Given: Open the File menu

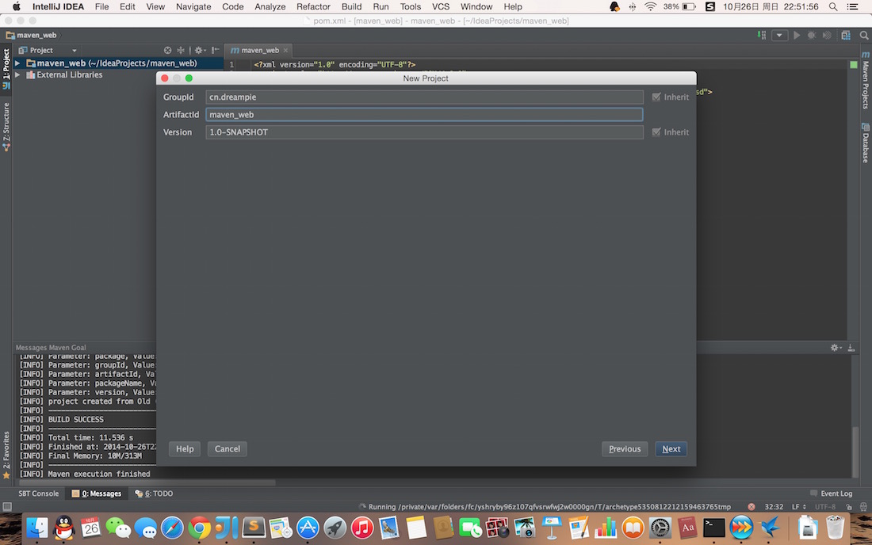Looking at the screenshot, I should coord(101,6).
